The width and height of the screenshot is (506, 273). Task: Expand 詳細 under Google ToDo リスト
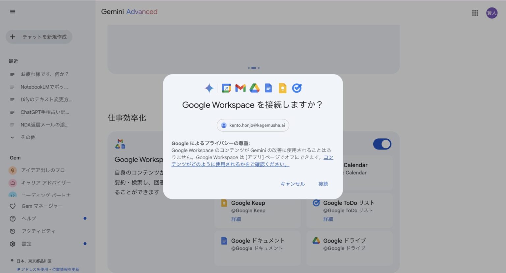tap(328, 219)
